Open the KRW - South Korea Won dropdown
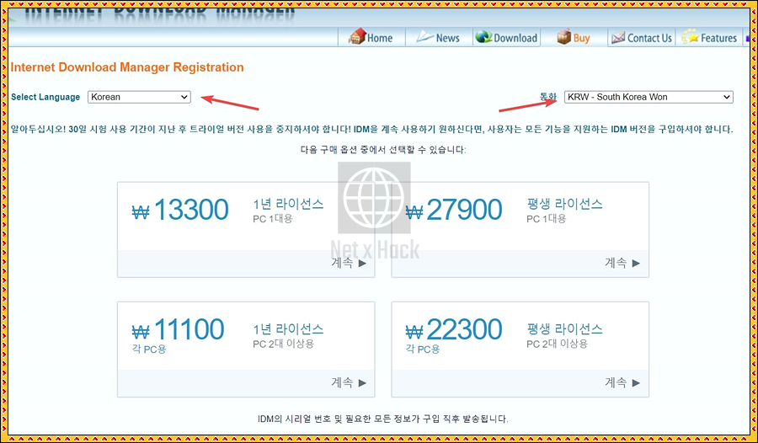The width and height of the screenshot is (758, 443). 649,97
